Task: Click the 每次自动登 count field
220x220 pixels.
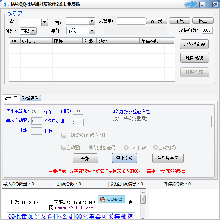Action: tap(37, 121)
